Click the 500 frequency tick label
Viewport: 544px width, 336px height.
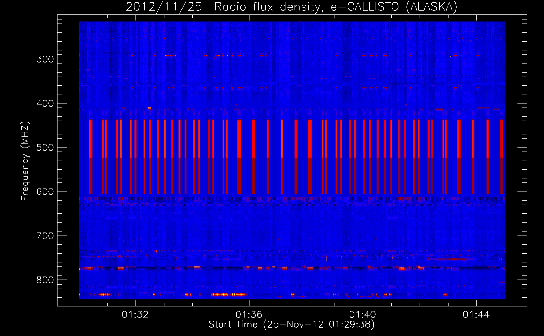pyautogui.click(x=45, y=148)
